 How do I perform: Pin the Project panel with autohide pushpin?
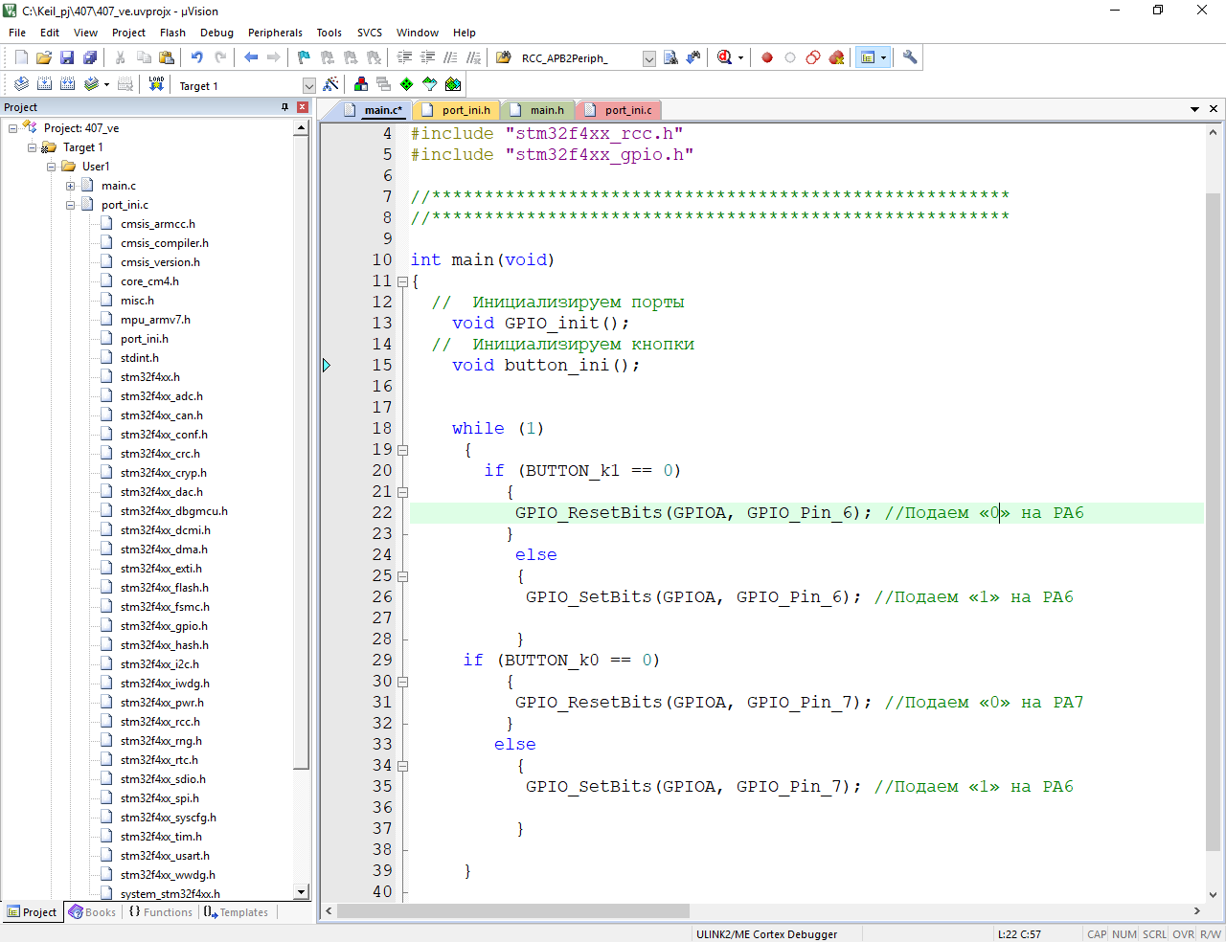284,107
